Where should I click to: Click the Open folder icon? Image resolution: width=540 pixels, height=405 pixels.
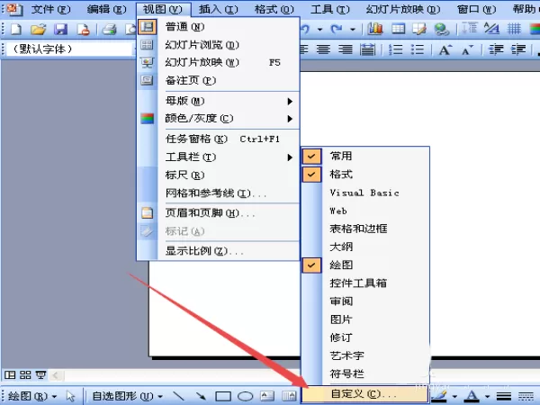click(38, 30)
